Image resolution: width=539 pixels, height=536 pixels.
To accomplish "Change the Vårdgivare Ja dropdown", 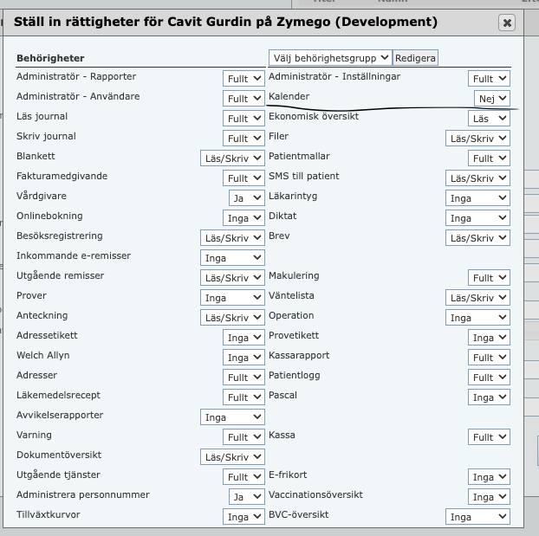I will pos(246,198).
